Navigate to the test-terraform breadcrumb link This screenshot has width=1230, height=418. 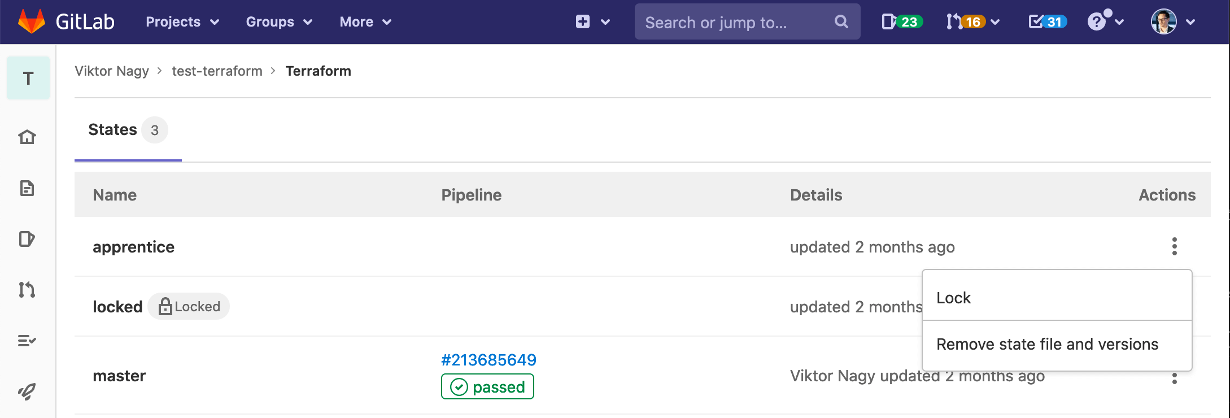217,71
